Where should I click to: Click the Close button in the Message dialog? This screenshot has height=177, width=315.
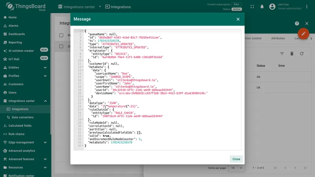236,159
